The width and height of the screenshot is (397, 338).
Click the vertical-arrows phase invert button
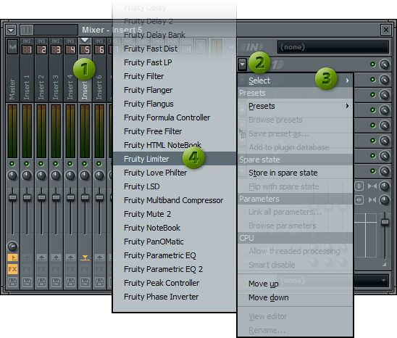[359, 186]
